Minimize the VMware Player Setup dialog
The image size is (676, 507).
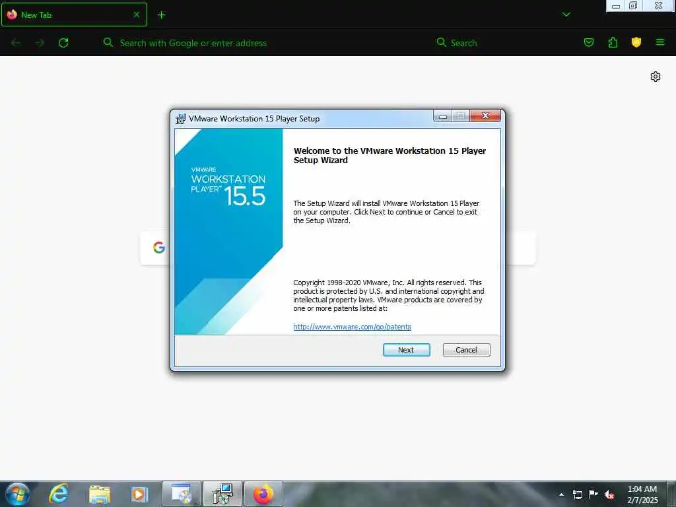click(x=442, y=116)
